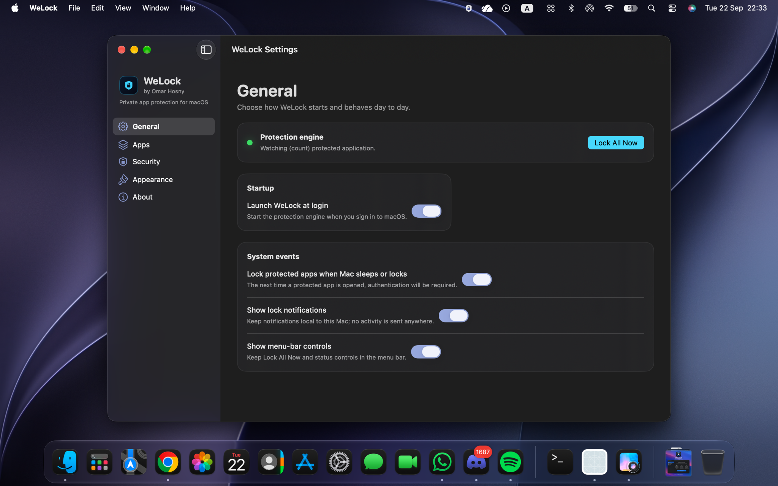Open Appearance via its paintbrush icon
The width and height of the screenshot is (778, 486).
(123, 179)
